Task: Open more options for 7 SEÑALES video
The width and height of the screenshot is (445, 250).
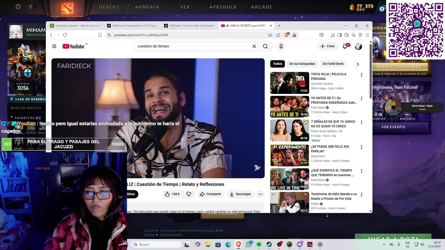Action: tap(361, 122)
